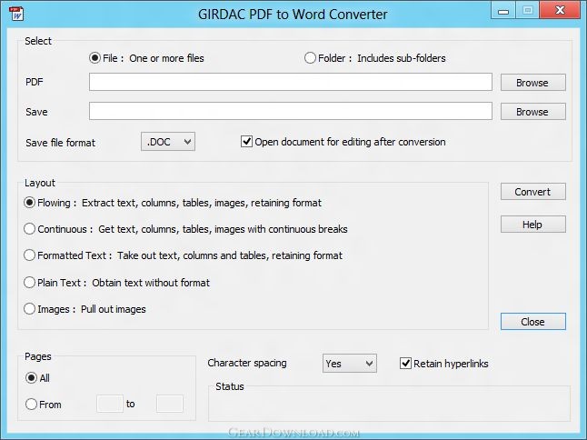Open the Save file format .DOC dropdown
The height and width of the screenshot is (440, 587).
tap(168, 142)
